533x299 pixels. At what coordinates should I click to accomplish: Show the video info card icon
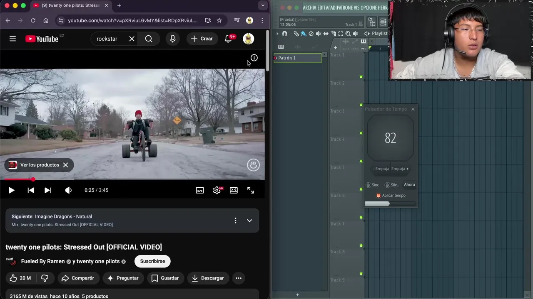[x=254, y=58]
